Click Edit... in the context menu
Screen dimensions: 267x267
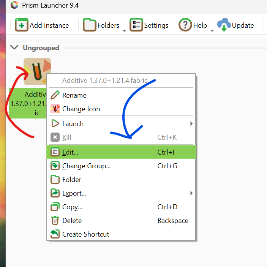(x=70, y=152)
